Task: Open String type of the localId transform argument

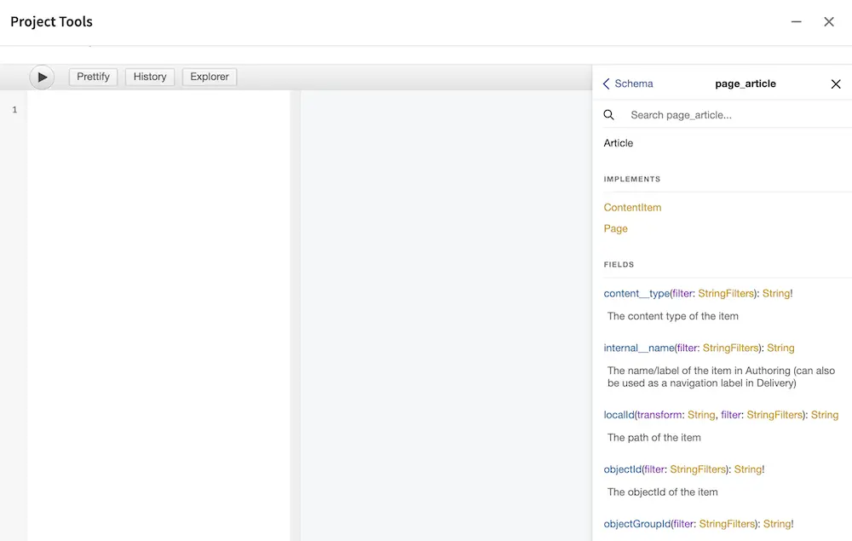Action: [701, 415]
